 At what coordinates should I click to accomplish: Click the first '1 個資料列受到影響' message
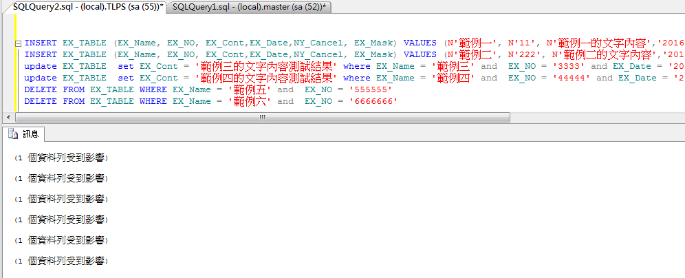(x=61, y=158)
